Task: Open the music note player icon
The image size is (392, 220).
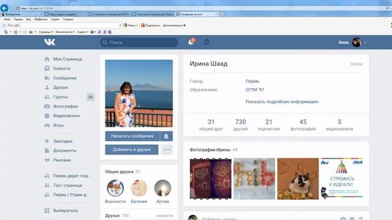Action: pyautogui.click(x=206, y=42)
